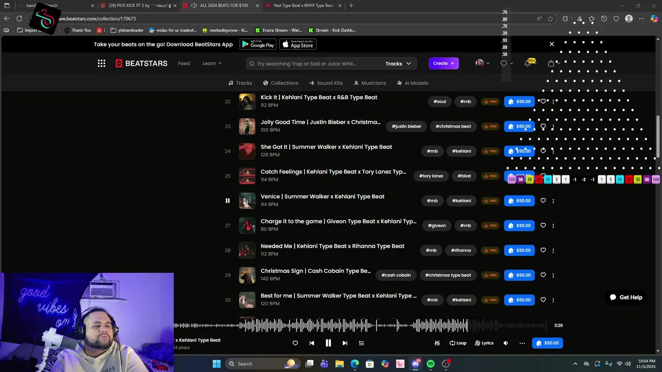Open the browser tab actions menu
The height and width of the screenshot is (372, 662).
tap(7, 6)
